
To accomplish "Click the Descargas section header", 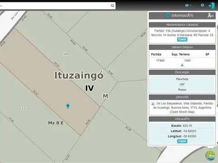I will (182, 72).
